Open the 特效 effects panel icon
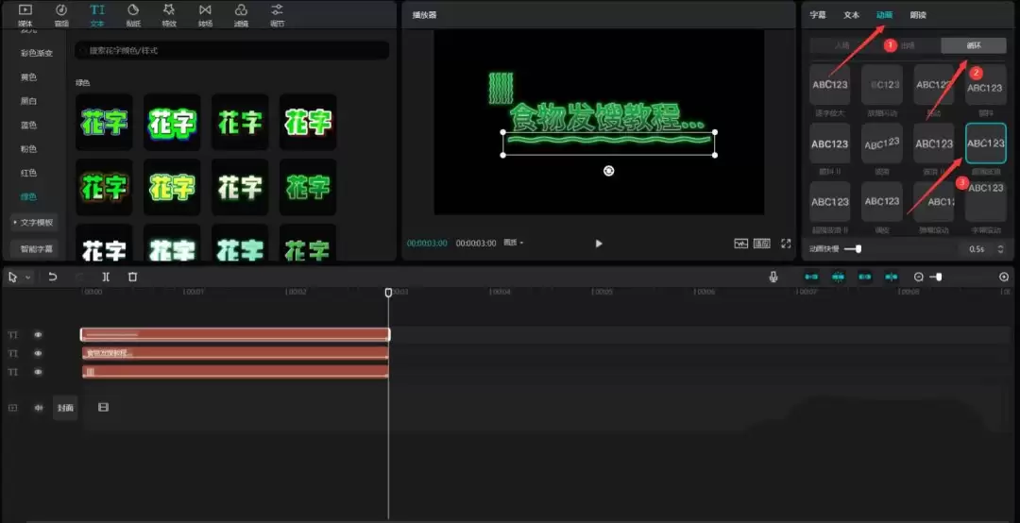The width and height of the screenshot is (1020, 523). tap(169, 13)
